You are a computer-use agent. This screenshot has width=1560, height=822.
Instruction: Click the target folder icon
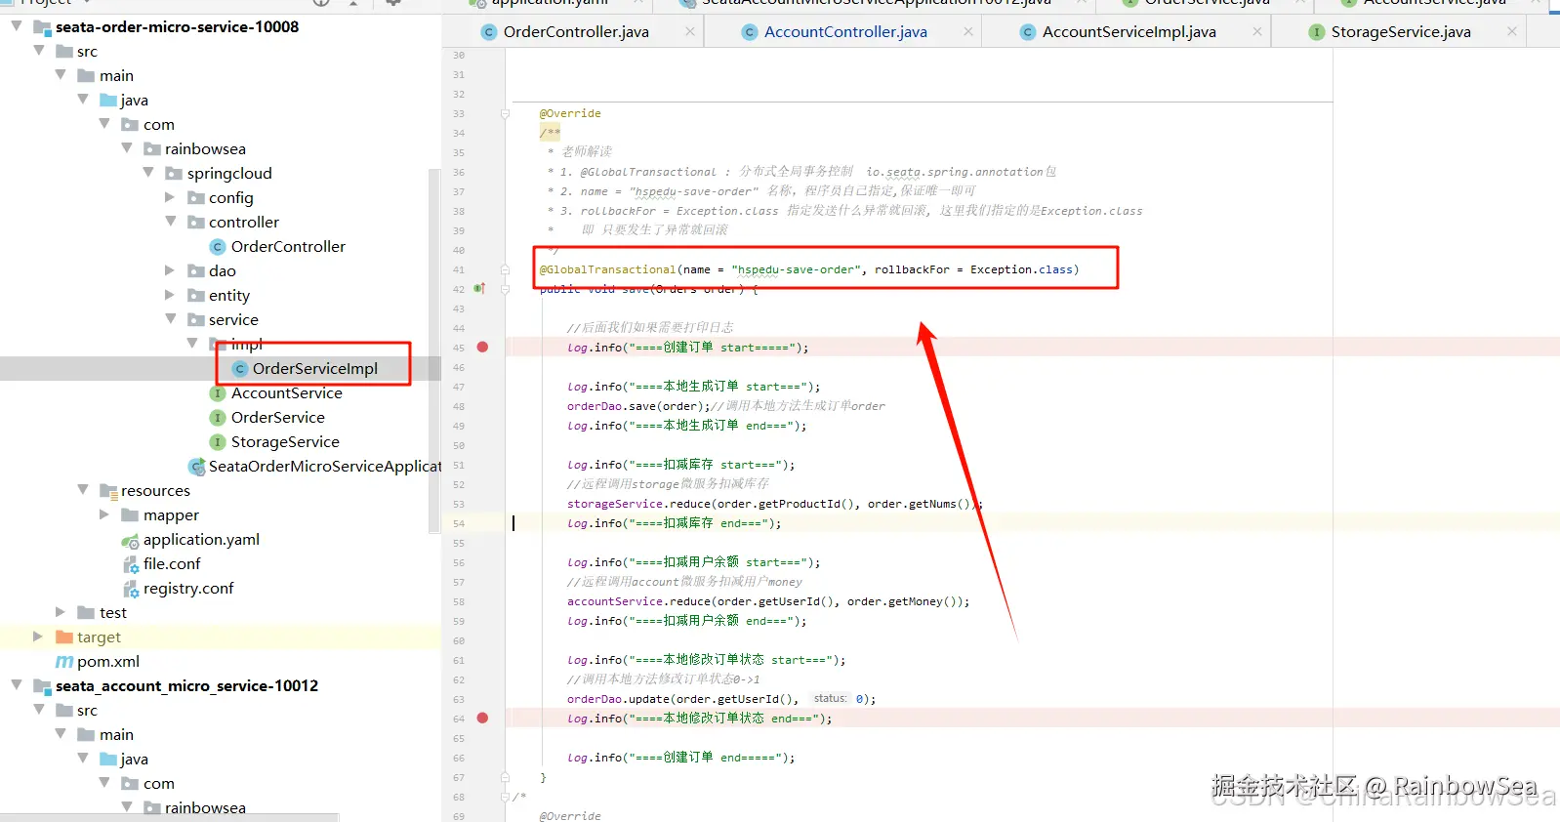pos(64,637)
